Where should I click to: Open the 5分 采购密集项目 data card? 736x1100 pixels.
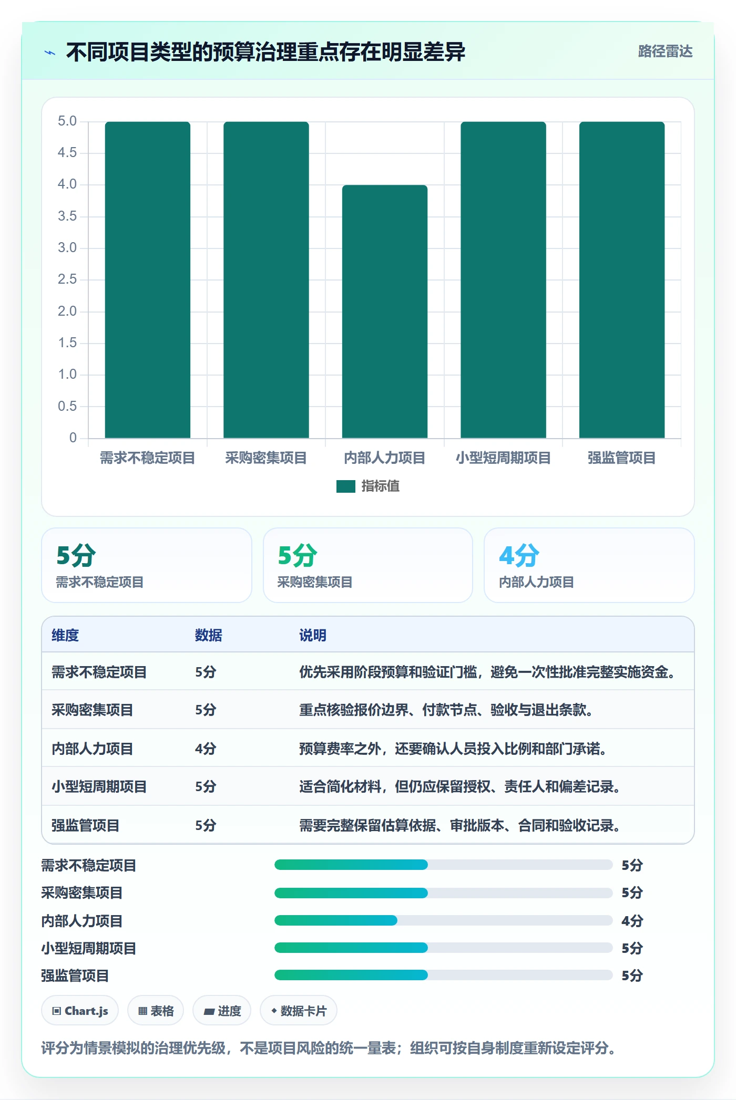point(368,565)
